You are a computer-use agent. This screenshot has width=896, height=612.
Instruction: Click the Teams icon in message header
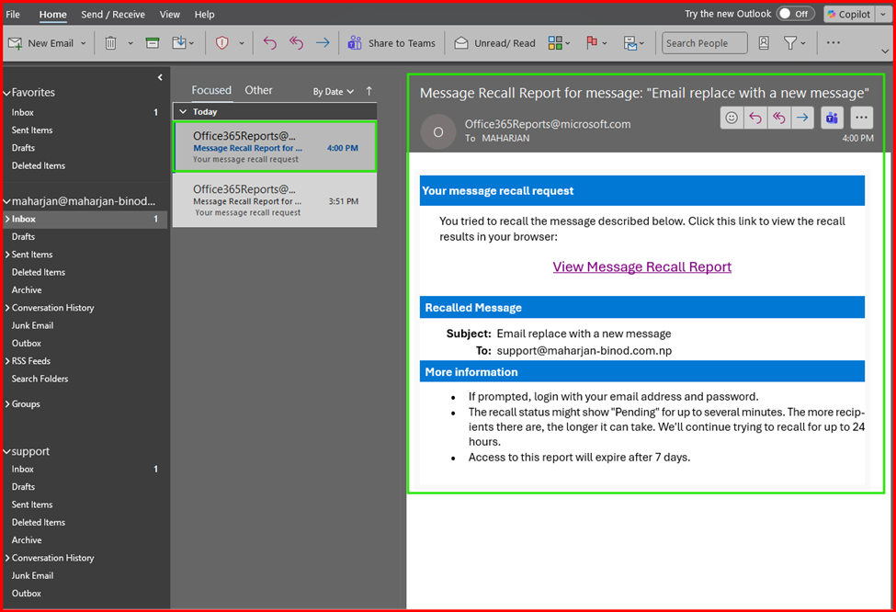click(x=832, y=118)
